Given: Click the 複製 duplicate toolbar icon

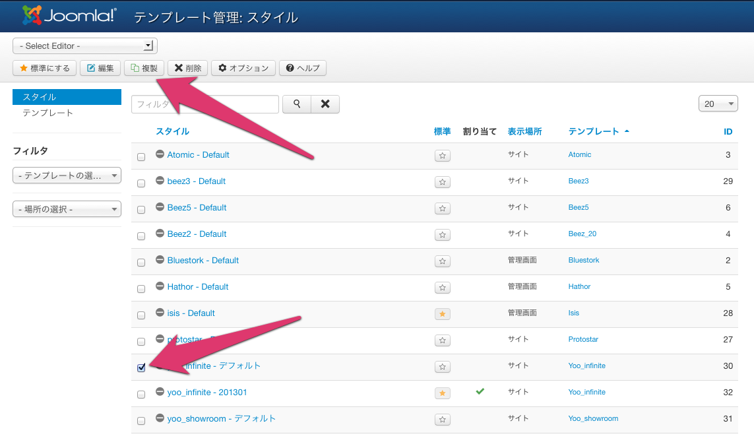Looking at the screenshot, I should 144,67.
